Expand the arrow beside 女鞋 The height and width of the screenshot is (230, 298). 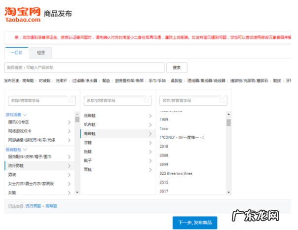pyautogui.click(x=69, y=192)
